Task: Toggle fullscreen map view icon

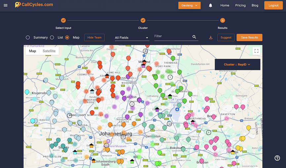Action: [x=256, y=51]
